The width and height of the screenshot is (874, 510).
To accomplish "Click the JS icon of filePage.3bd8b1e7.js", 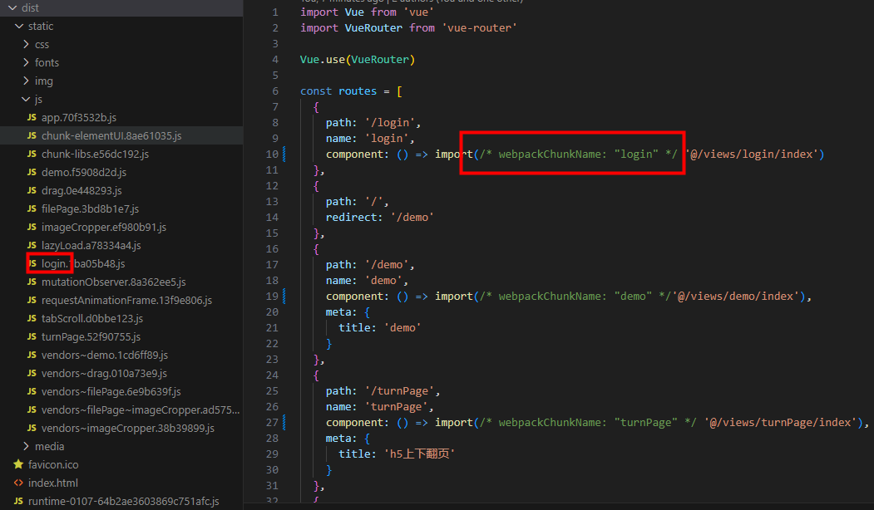I will pyautogui.click(x=32, y=208).
